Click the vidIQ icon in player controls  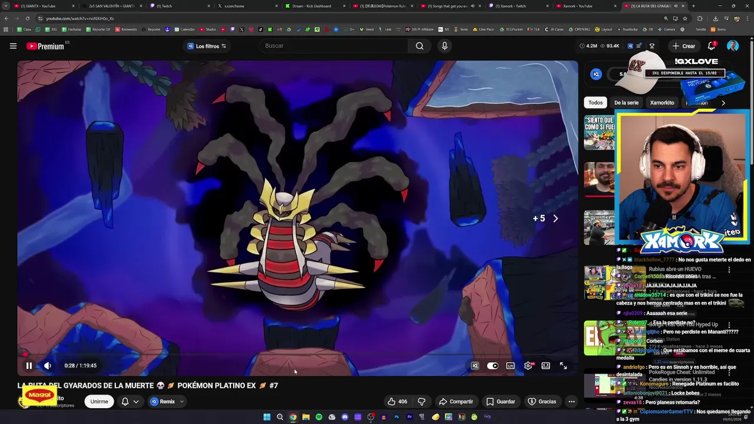[x=475, y=366]
